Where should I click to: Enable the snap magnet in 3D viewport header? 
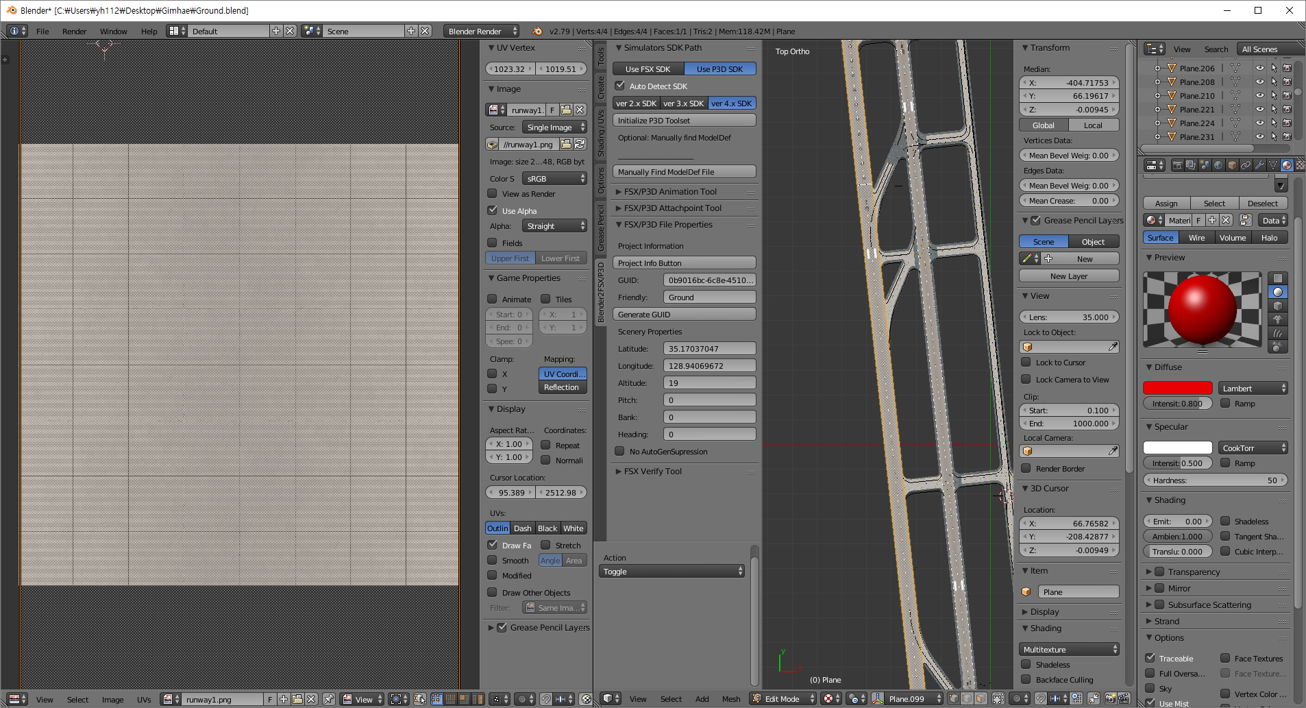point(1040,699)
